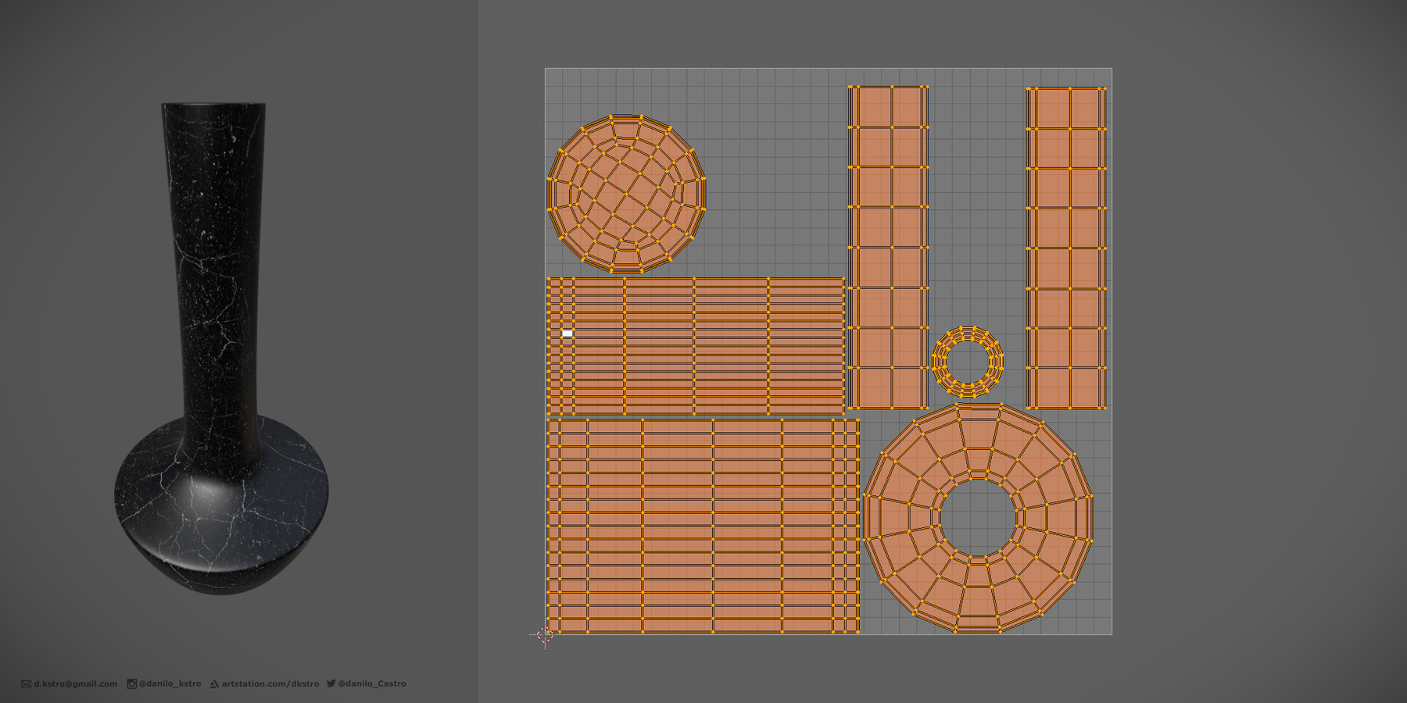The height and width of the screenshot is (703, 1407).
Task: Click the red-white 2D cursor crosshair
Action: click(545, 634)
